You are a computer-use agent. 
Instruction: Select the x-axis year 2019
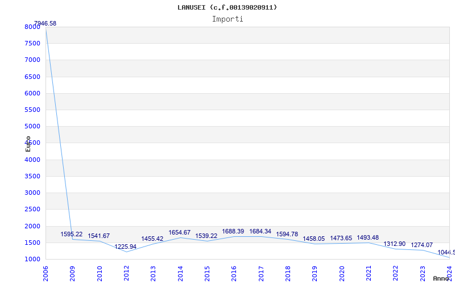point(315,274)
